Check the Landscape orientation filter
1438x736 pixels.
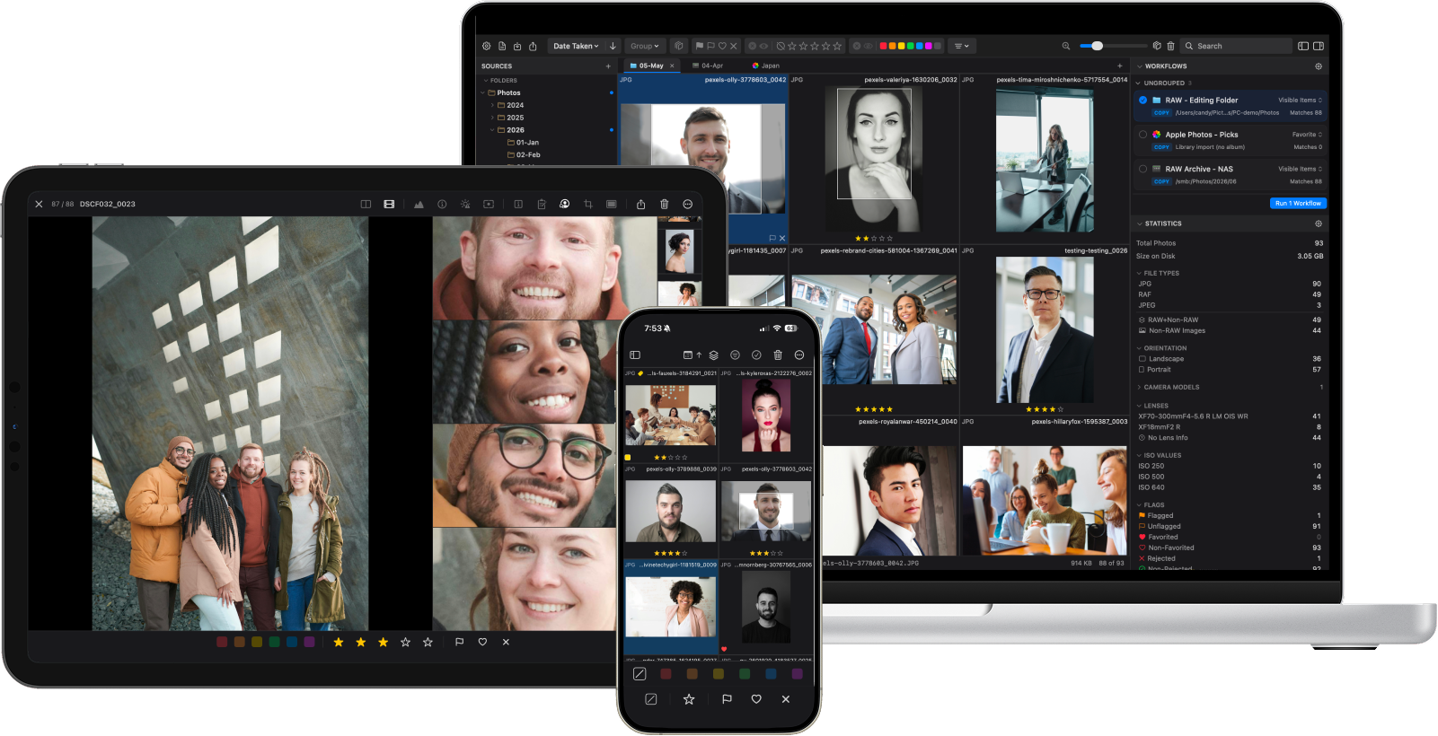click(1142, 359)
